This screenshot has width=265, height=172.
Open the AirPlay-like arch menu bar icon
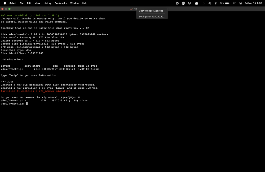point(210,3)
